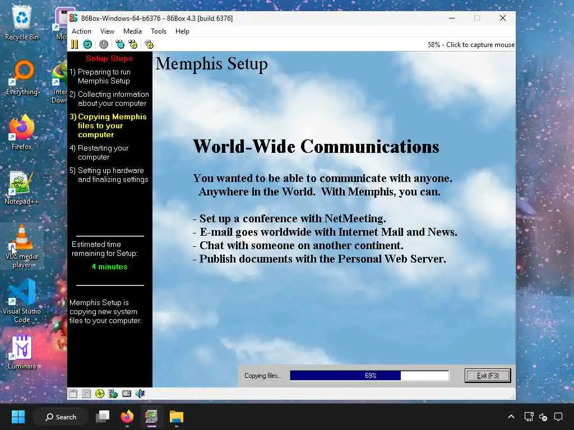Image resolution: width=574 pixels, height=430 pixels.
Task: Switch to Firefox in the taskbar
Action: pyautogui.click(x=127, y=417)
